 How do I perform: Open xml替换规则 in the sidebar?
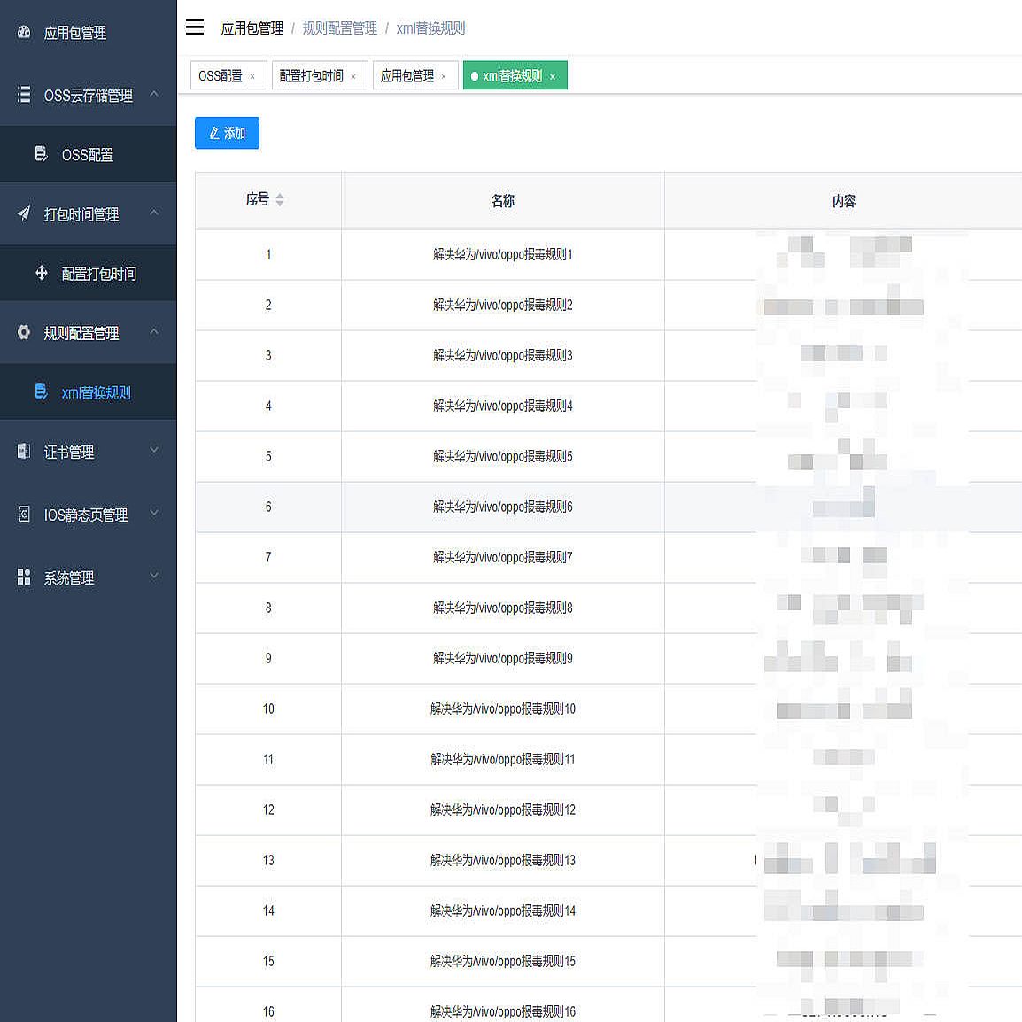96,392
